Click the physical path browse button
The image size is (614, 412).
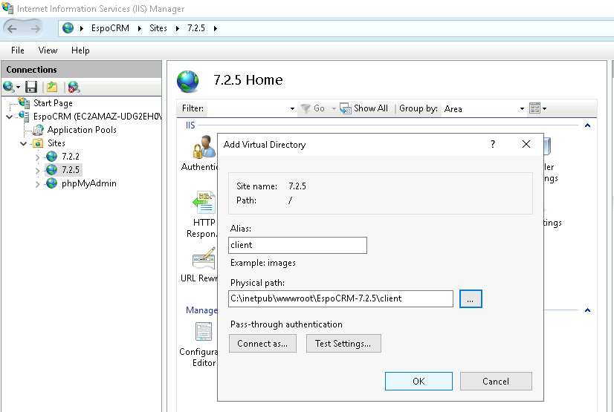point(471,298)
